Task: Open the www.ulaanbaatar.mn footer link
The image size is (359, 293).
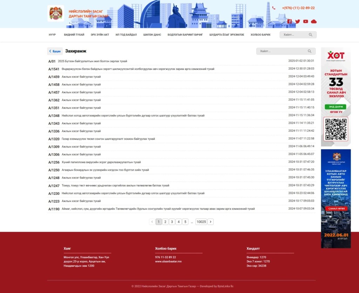Action: click(168, 261)
